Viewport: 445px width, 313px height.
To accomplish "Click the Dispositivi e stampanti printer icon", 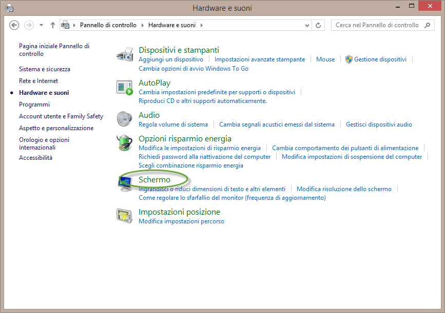I will 125,54.
